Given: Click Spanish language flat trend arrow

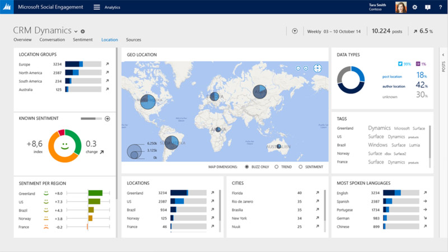Looking at the screenshot, I should (x=425, y=201).
